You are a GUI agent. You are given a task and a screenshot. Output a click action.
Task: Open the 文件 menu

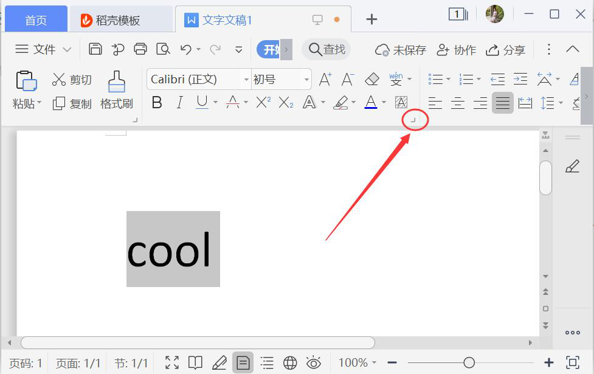click(43, 49)
